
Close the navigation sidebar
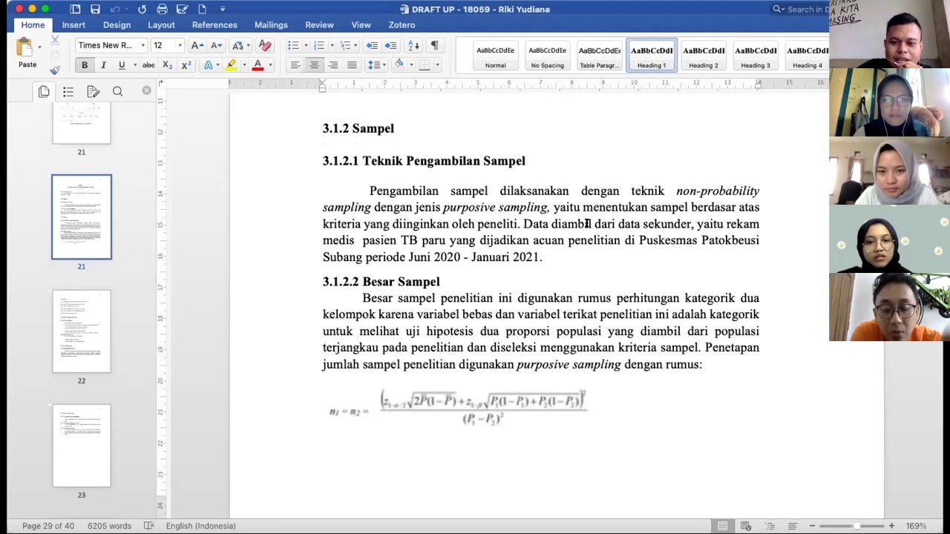[x=146, y=90]
